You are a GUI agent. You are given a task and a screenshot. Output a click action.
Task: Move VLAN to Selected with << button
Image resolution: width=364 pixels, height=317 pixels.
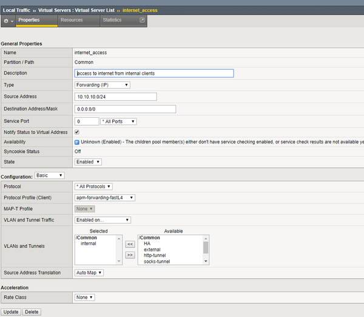click(130, 243)
